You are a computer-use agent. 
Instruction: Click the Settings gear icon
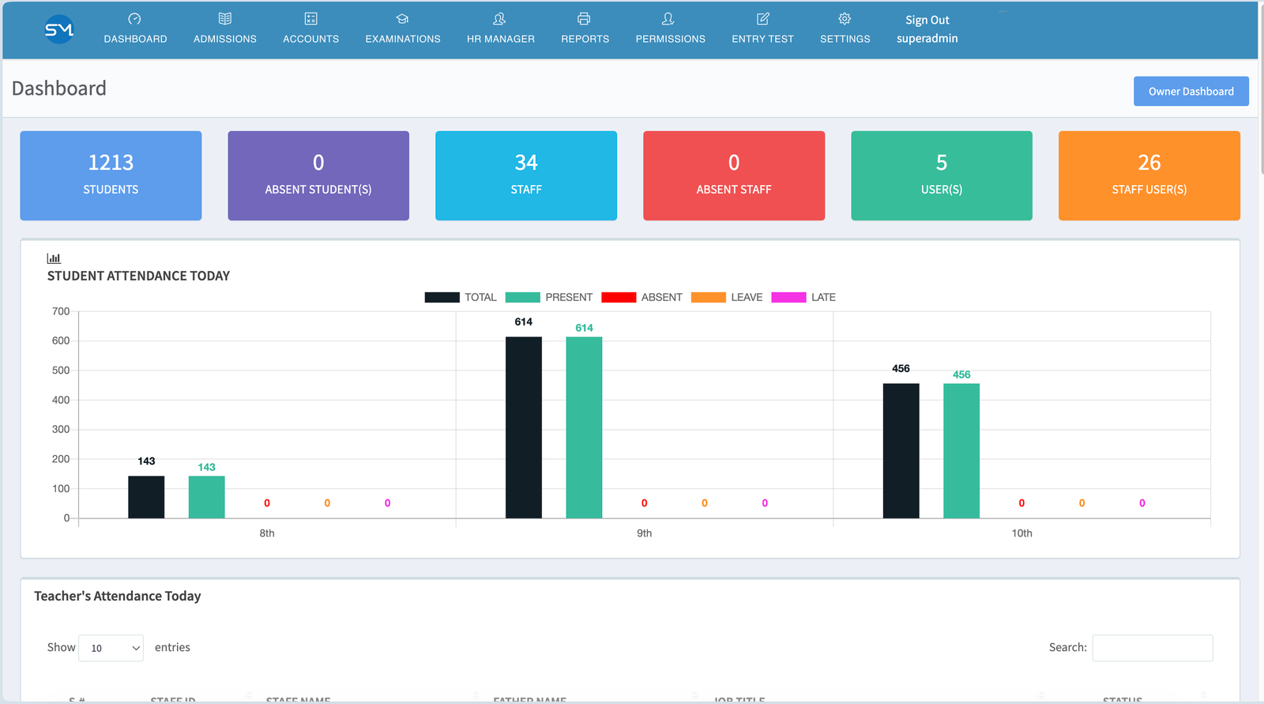[845, 19]
